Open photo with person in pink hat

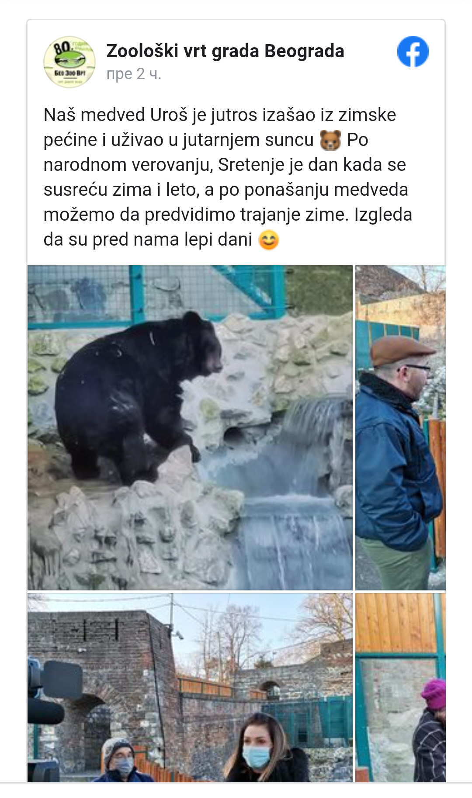coord(400,687)
